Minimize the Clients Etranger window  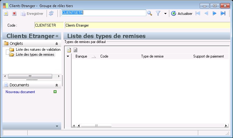click(204, 6)
